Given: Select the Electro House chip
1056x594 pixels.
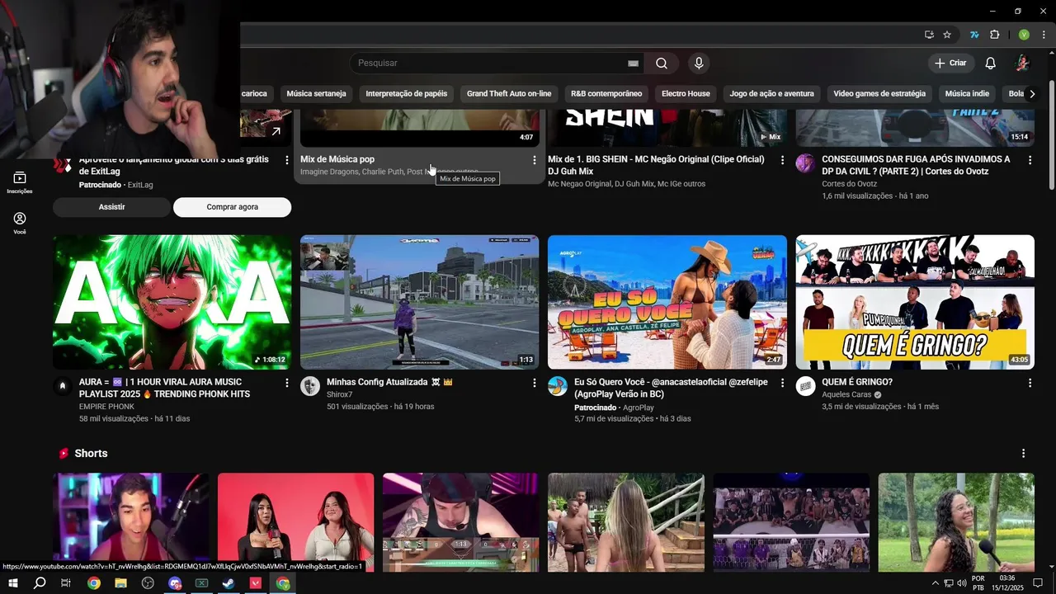Looking at the screenshot, I should point(686,93).
